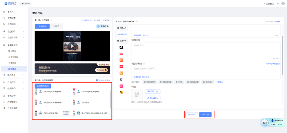
Task: Open the 合集管理 submenu item
Action: coord(12,63)
